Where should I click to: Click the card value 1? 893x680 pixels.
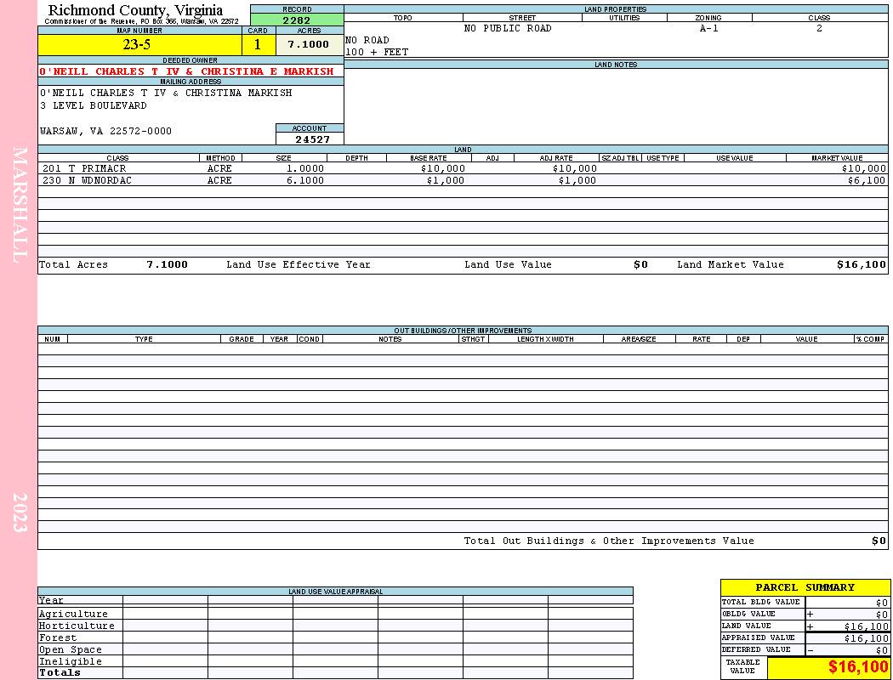[258, 44]
